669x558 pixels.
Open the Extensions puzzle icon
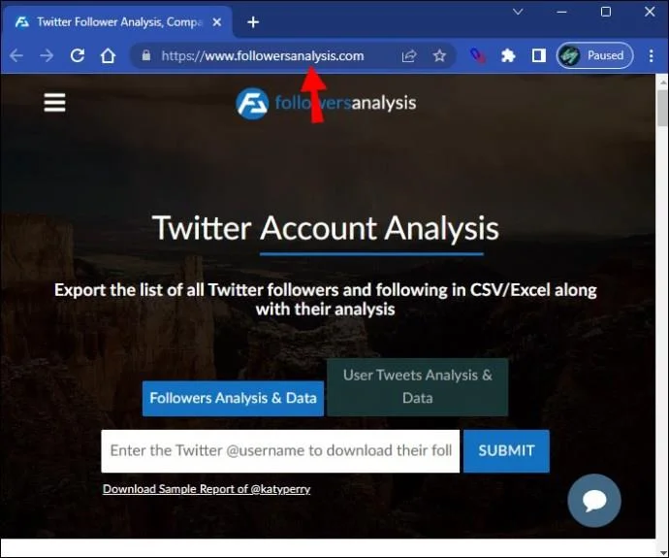point(508,55)
